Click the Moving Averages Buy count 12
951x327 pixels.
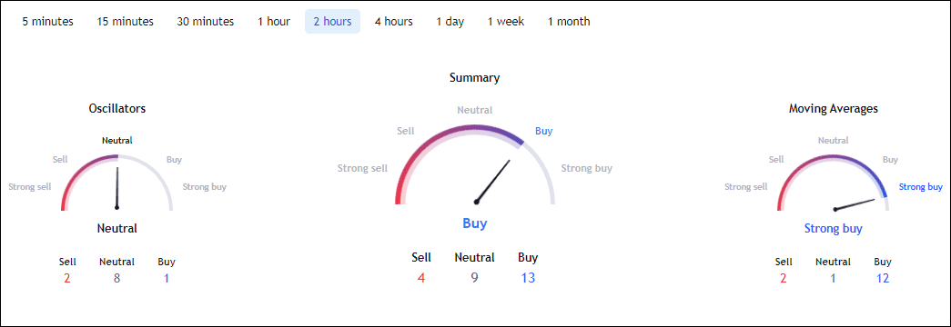click(x=883, y=279)
